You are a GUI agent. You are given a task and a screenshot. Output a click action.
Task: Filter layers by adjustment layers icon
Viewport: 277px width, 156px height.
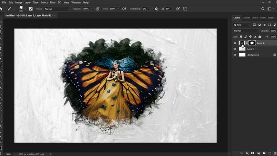click(259, 25)
